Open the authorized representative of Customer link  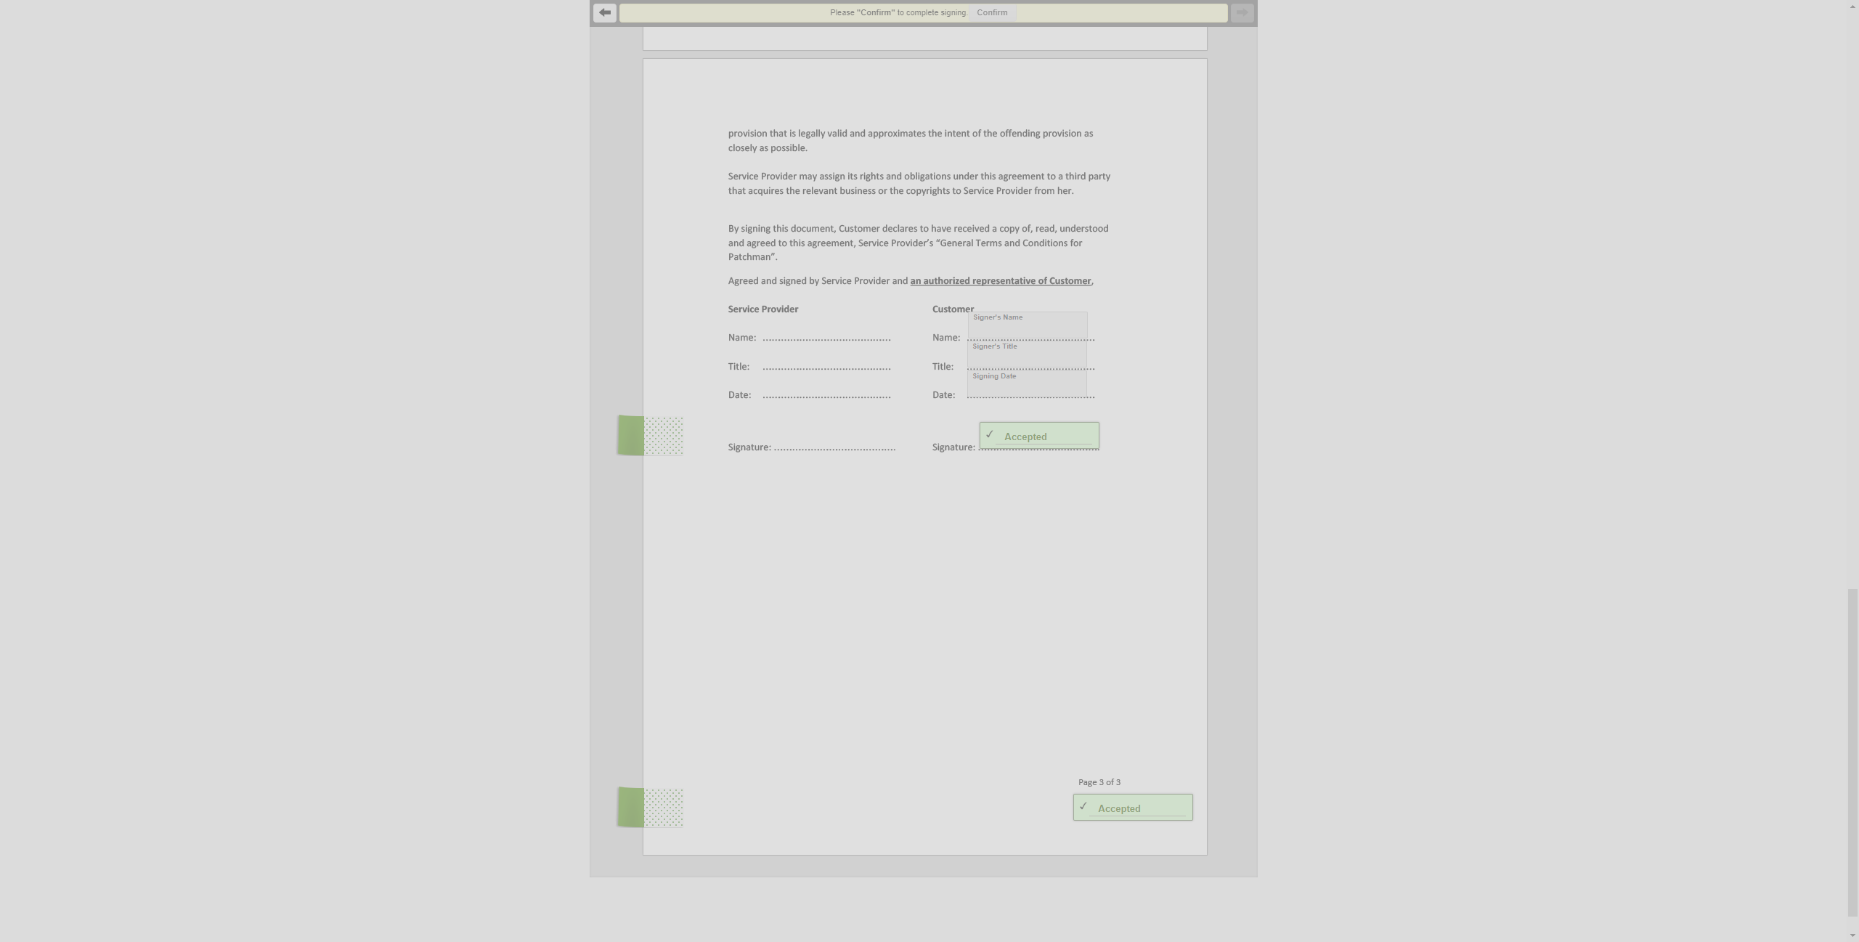coord(1000,281)
